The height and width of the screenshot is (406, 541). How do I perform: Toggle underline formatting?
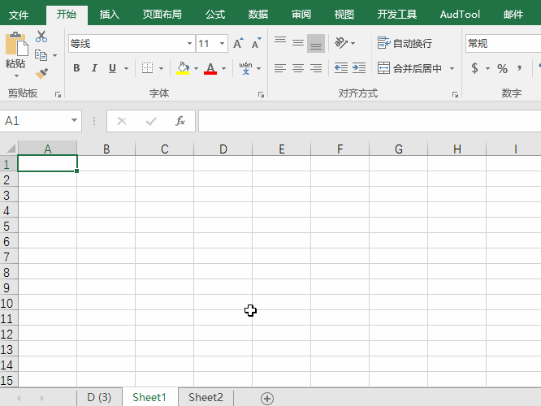[112, 68]
